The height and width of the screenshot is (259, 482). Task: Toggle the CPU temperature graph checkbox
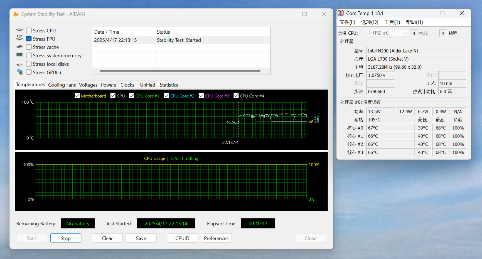(113, 96)
